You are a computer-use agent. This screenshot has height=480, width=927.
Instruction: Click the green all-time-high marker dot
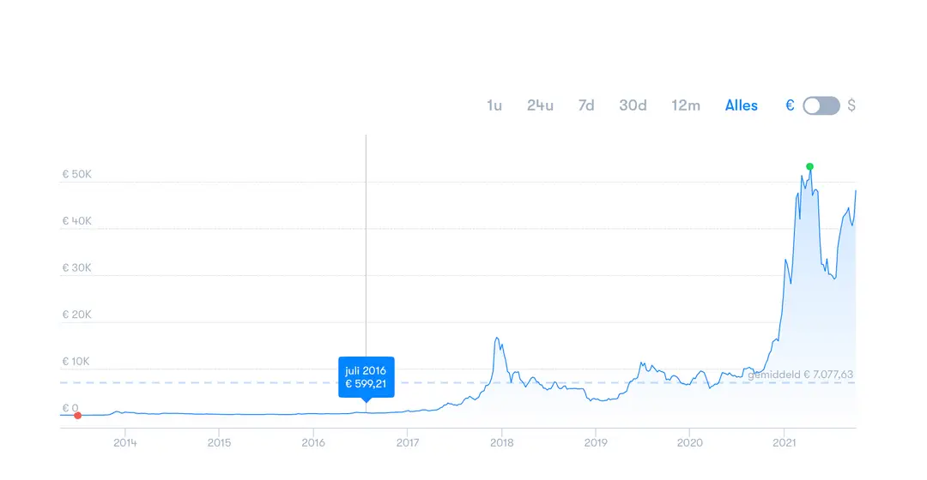[810, 166]
